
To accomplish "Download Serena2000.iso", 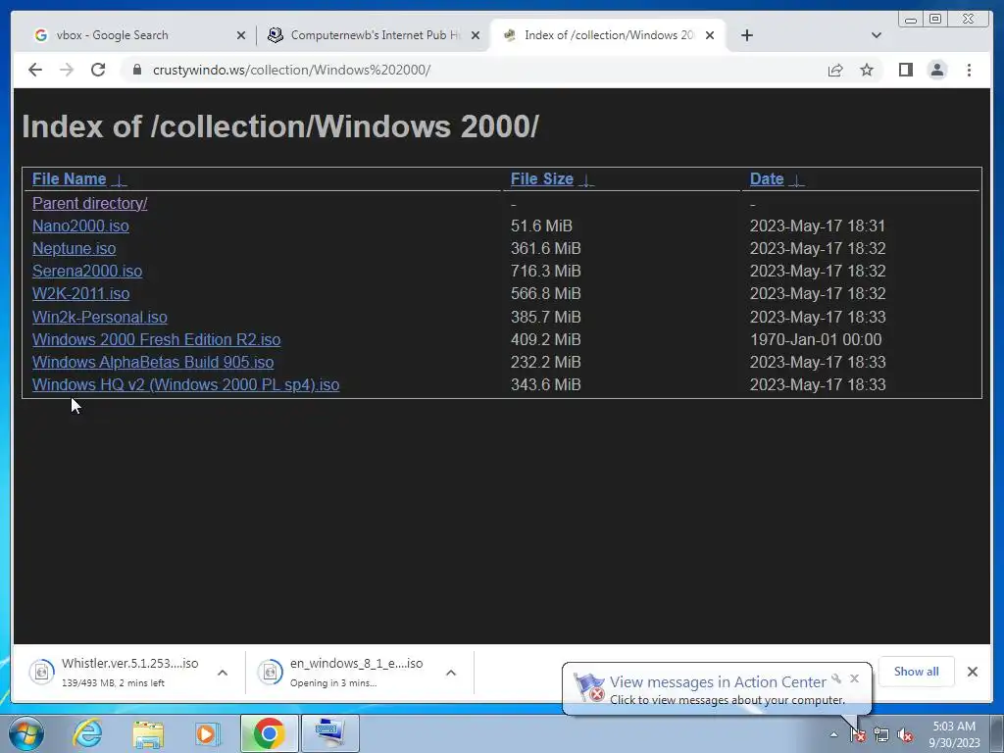I will click(87, 271).
